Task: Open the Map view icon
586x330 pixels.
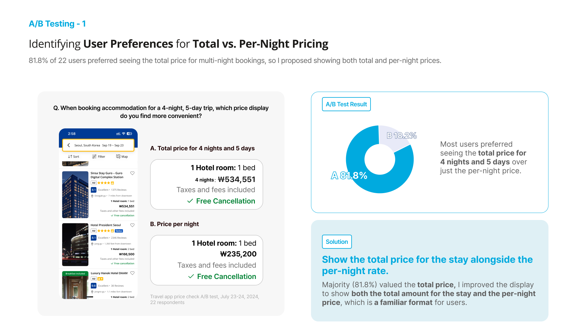Action: (x=118, y=156)
